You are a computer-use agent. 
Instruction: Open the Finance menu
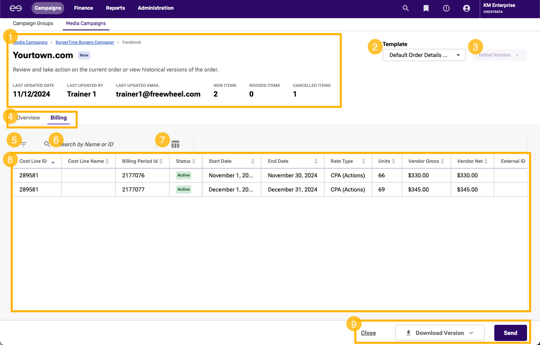(x=83, y=8)
